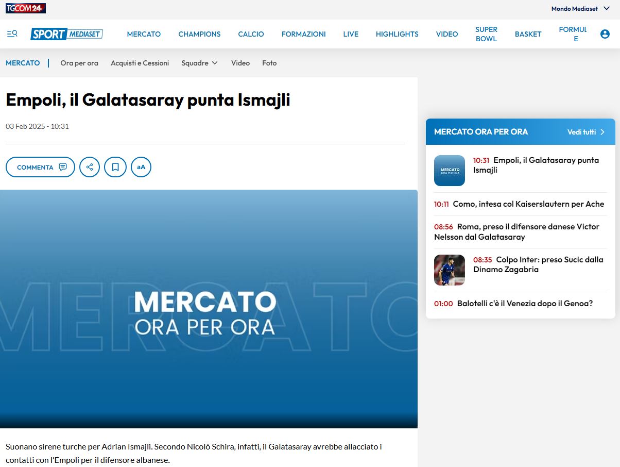The width and height of the screenshot is (620, 467).
Task: Open the user account profile icon
Action: pyautogui.click(x=605, y=34)
